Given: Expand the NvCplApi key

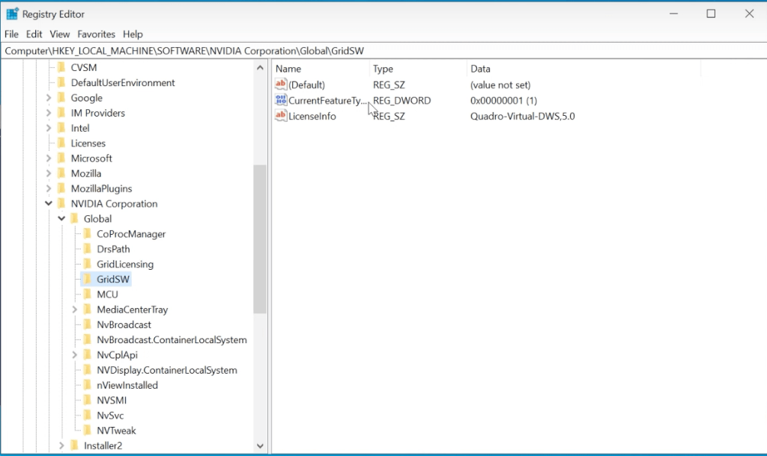Looking at the screenshot, I should pyautogui.click(x=75, y=355).
